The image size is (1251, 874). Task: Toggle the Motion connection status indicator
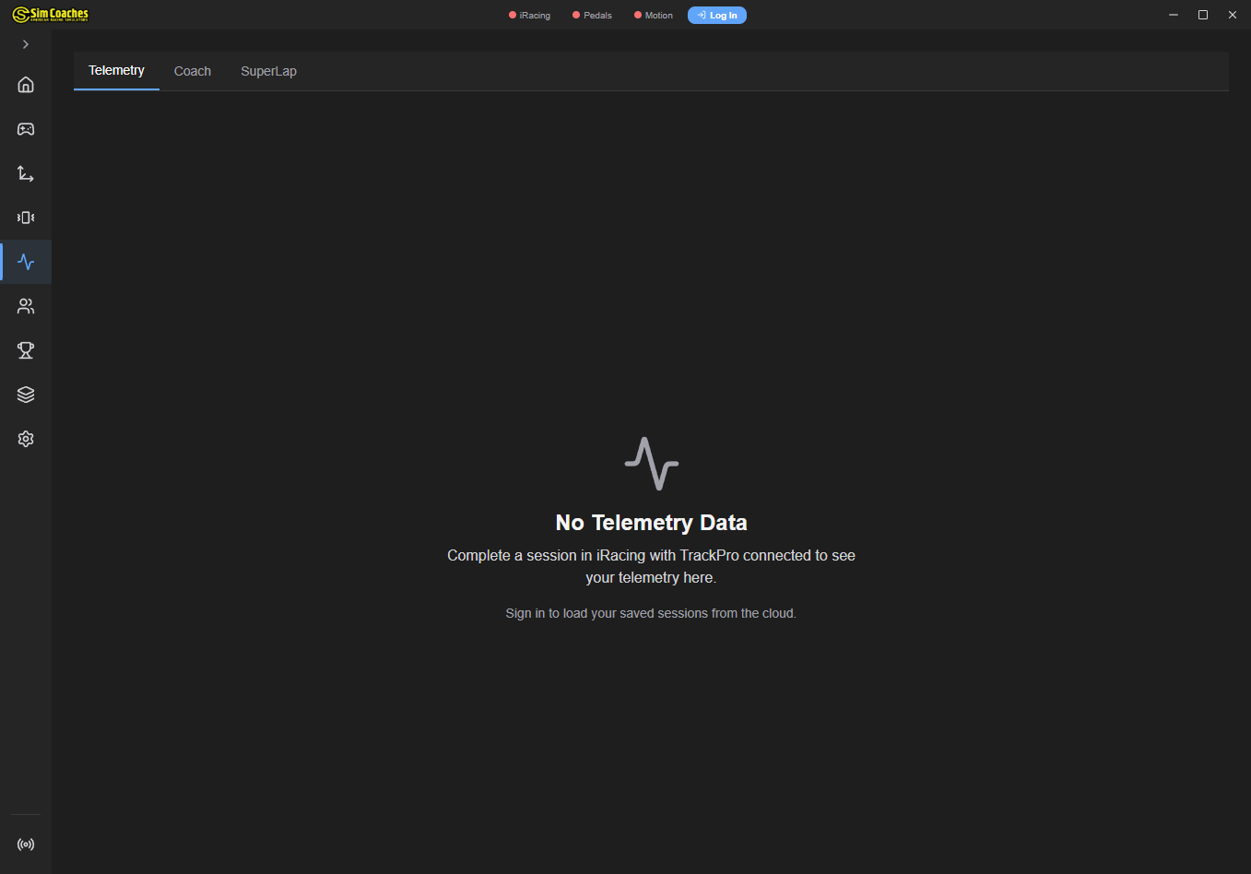(x=653, y=15)
